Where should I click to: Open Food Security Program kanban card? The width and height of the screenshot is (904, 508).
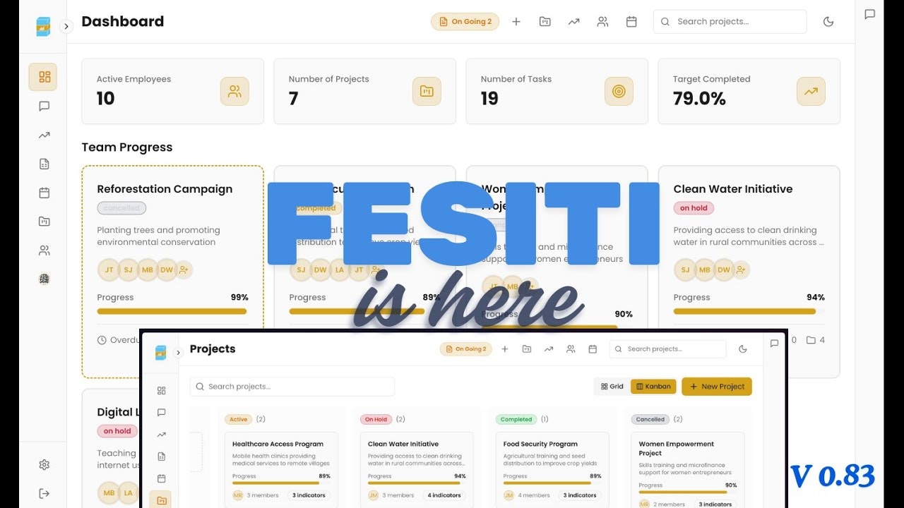click(x=552, y=468)
